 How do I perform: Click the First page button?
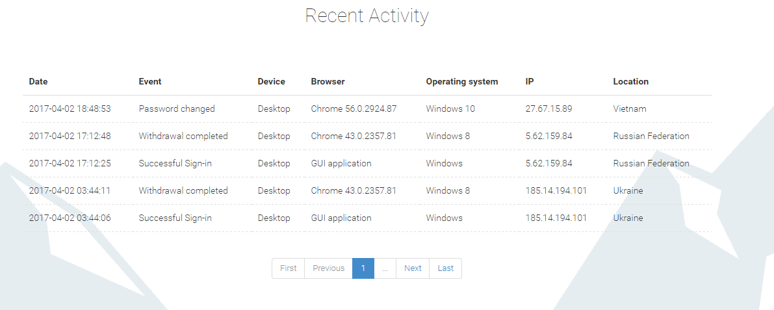[288, 268]
